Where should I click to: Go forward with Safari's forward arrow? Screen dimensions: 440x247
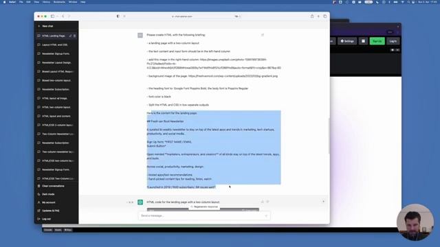tap(69, 16)
